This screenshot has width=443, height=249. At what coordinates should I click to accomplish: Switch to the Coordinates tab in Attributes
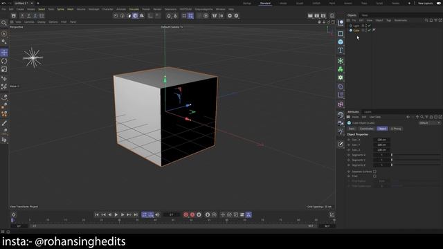pos(366,129)
